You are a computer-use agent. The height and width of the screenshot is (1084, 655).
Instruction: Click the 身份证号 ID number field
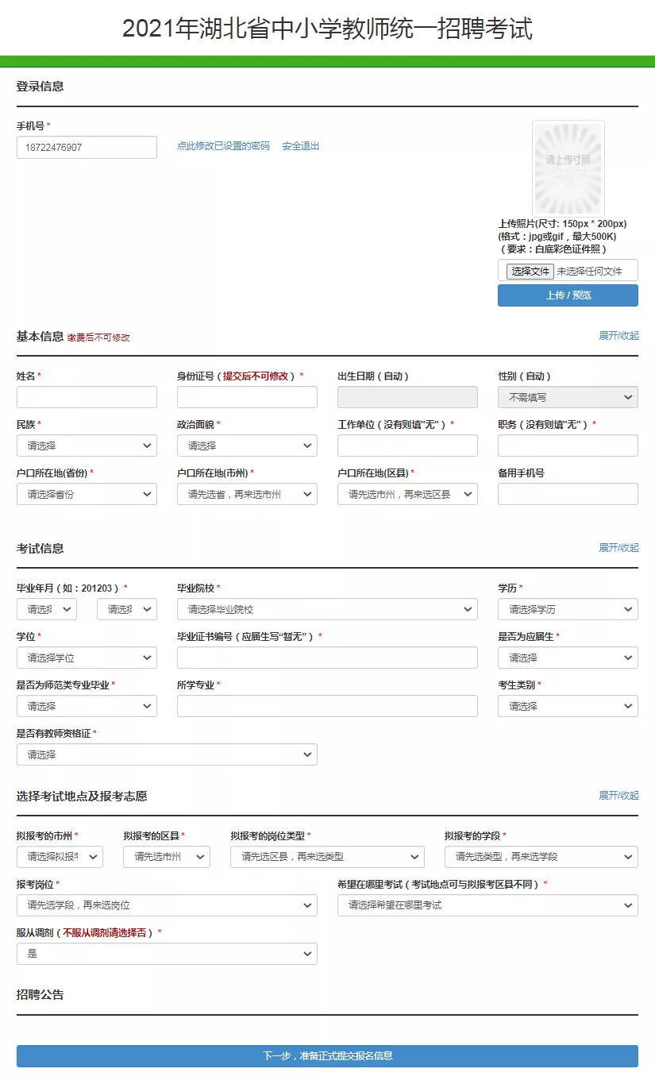(247, 397)
